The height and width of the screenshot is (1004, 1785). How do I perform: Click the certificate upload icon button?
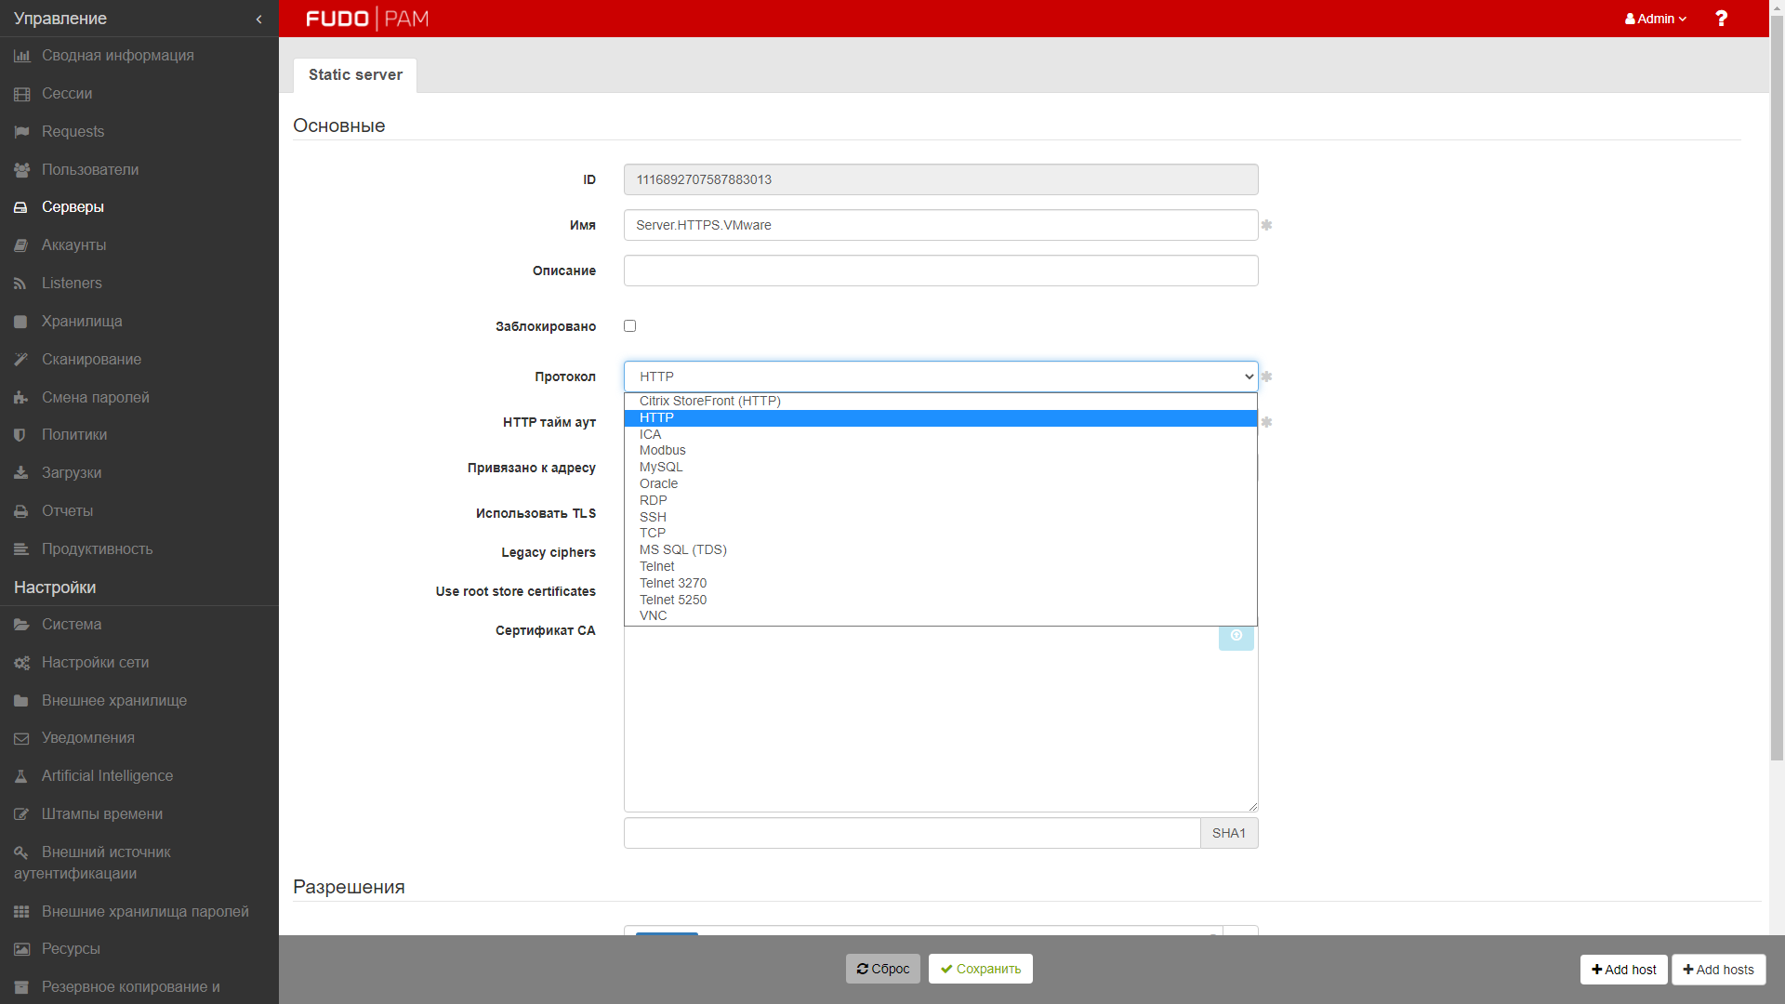click(1236, 636)
